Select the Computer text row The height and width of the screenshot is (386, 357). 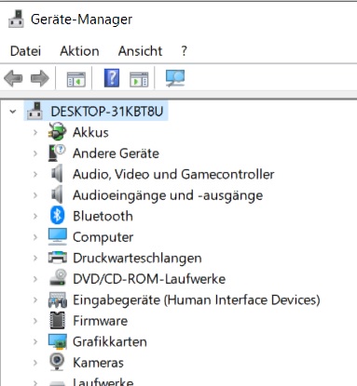coord(103,237)
